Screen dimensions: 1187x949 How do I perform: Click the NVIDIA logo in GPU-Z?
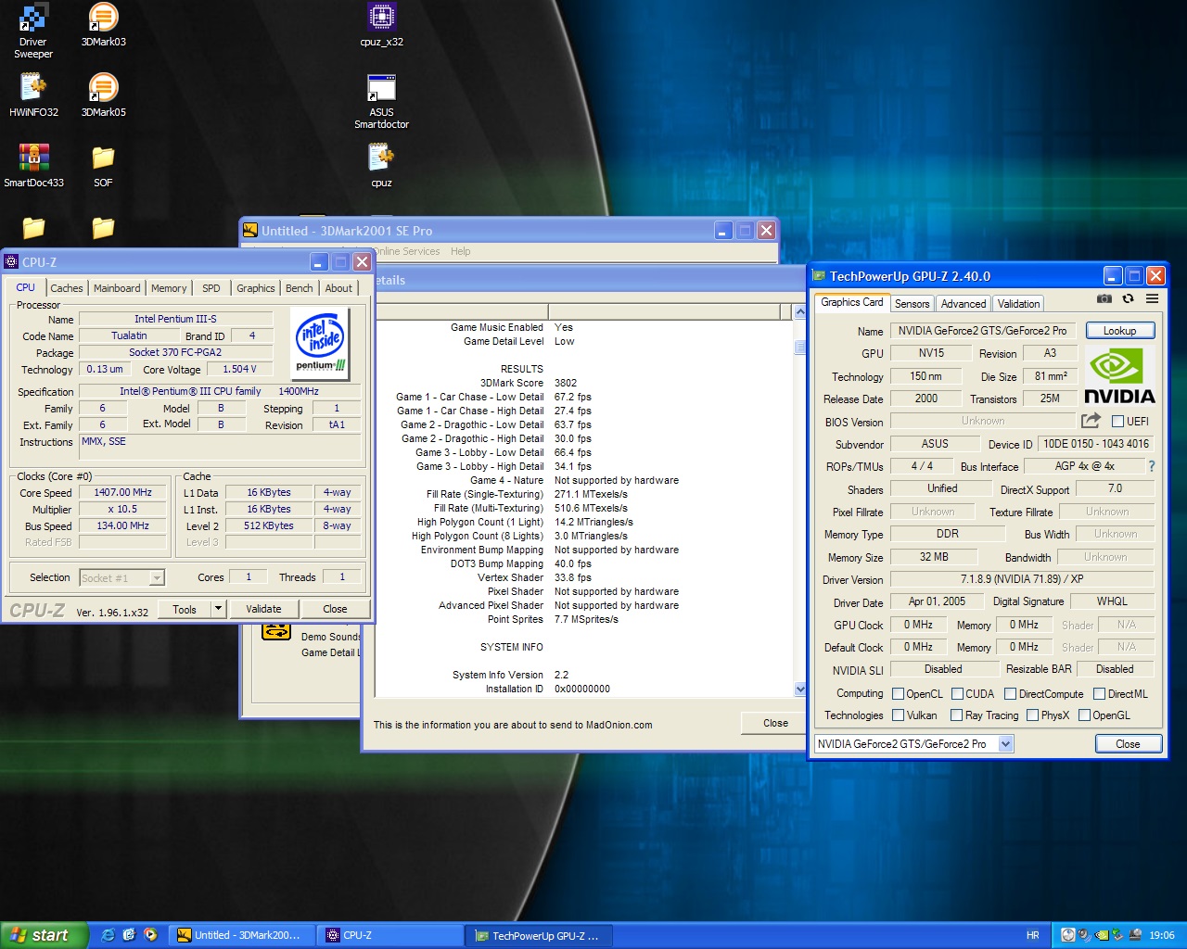pos(1120,375)
